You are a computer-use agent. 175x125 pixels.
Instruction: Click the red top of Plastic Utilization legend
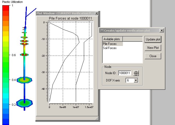point(6,8)
